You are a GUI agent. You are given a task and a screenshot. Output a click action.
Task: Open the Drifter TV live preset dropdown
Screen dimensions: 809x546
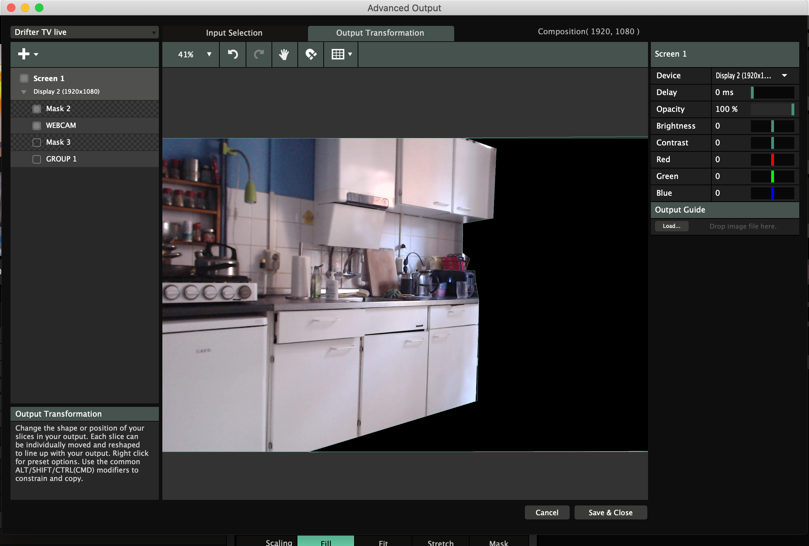tap(84, 32)
